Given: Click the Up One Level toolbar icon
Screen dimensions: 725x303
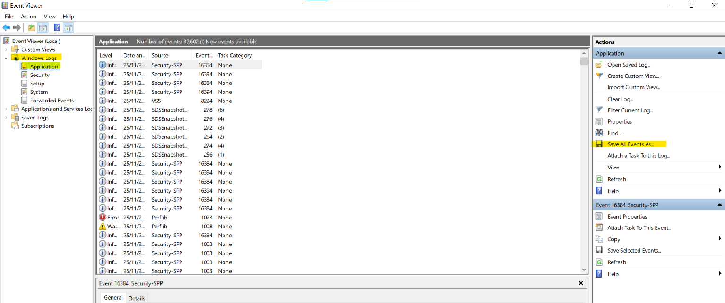Looking at the screenshot, I should (32, 28).
